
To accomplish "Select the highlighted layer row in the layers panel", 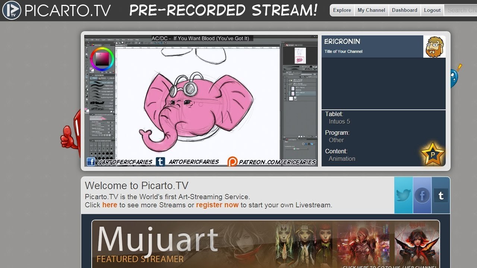I will click(x=302, y=93).
